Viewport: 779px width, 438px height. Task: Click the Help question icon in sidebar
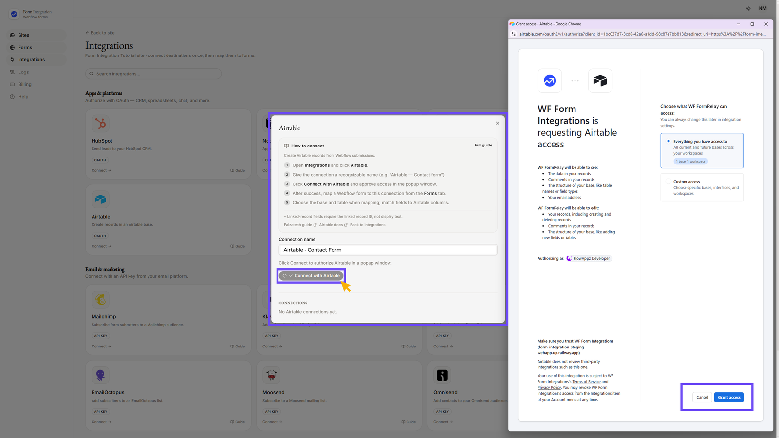pos(12,96)
